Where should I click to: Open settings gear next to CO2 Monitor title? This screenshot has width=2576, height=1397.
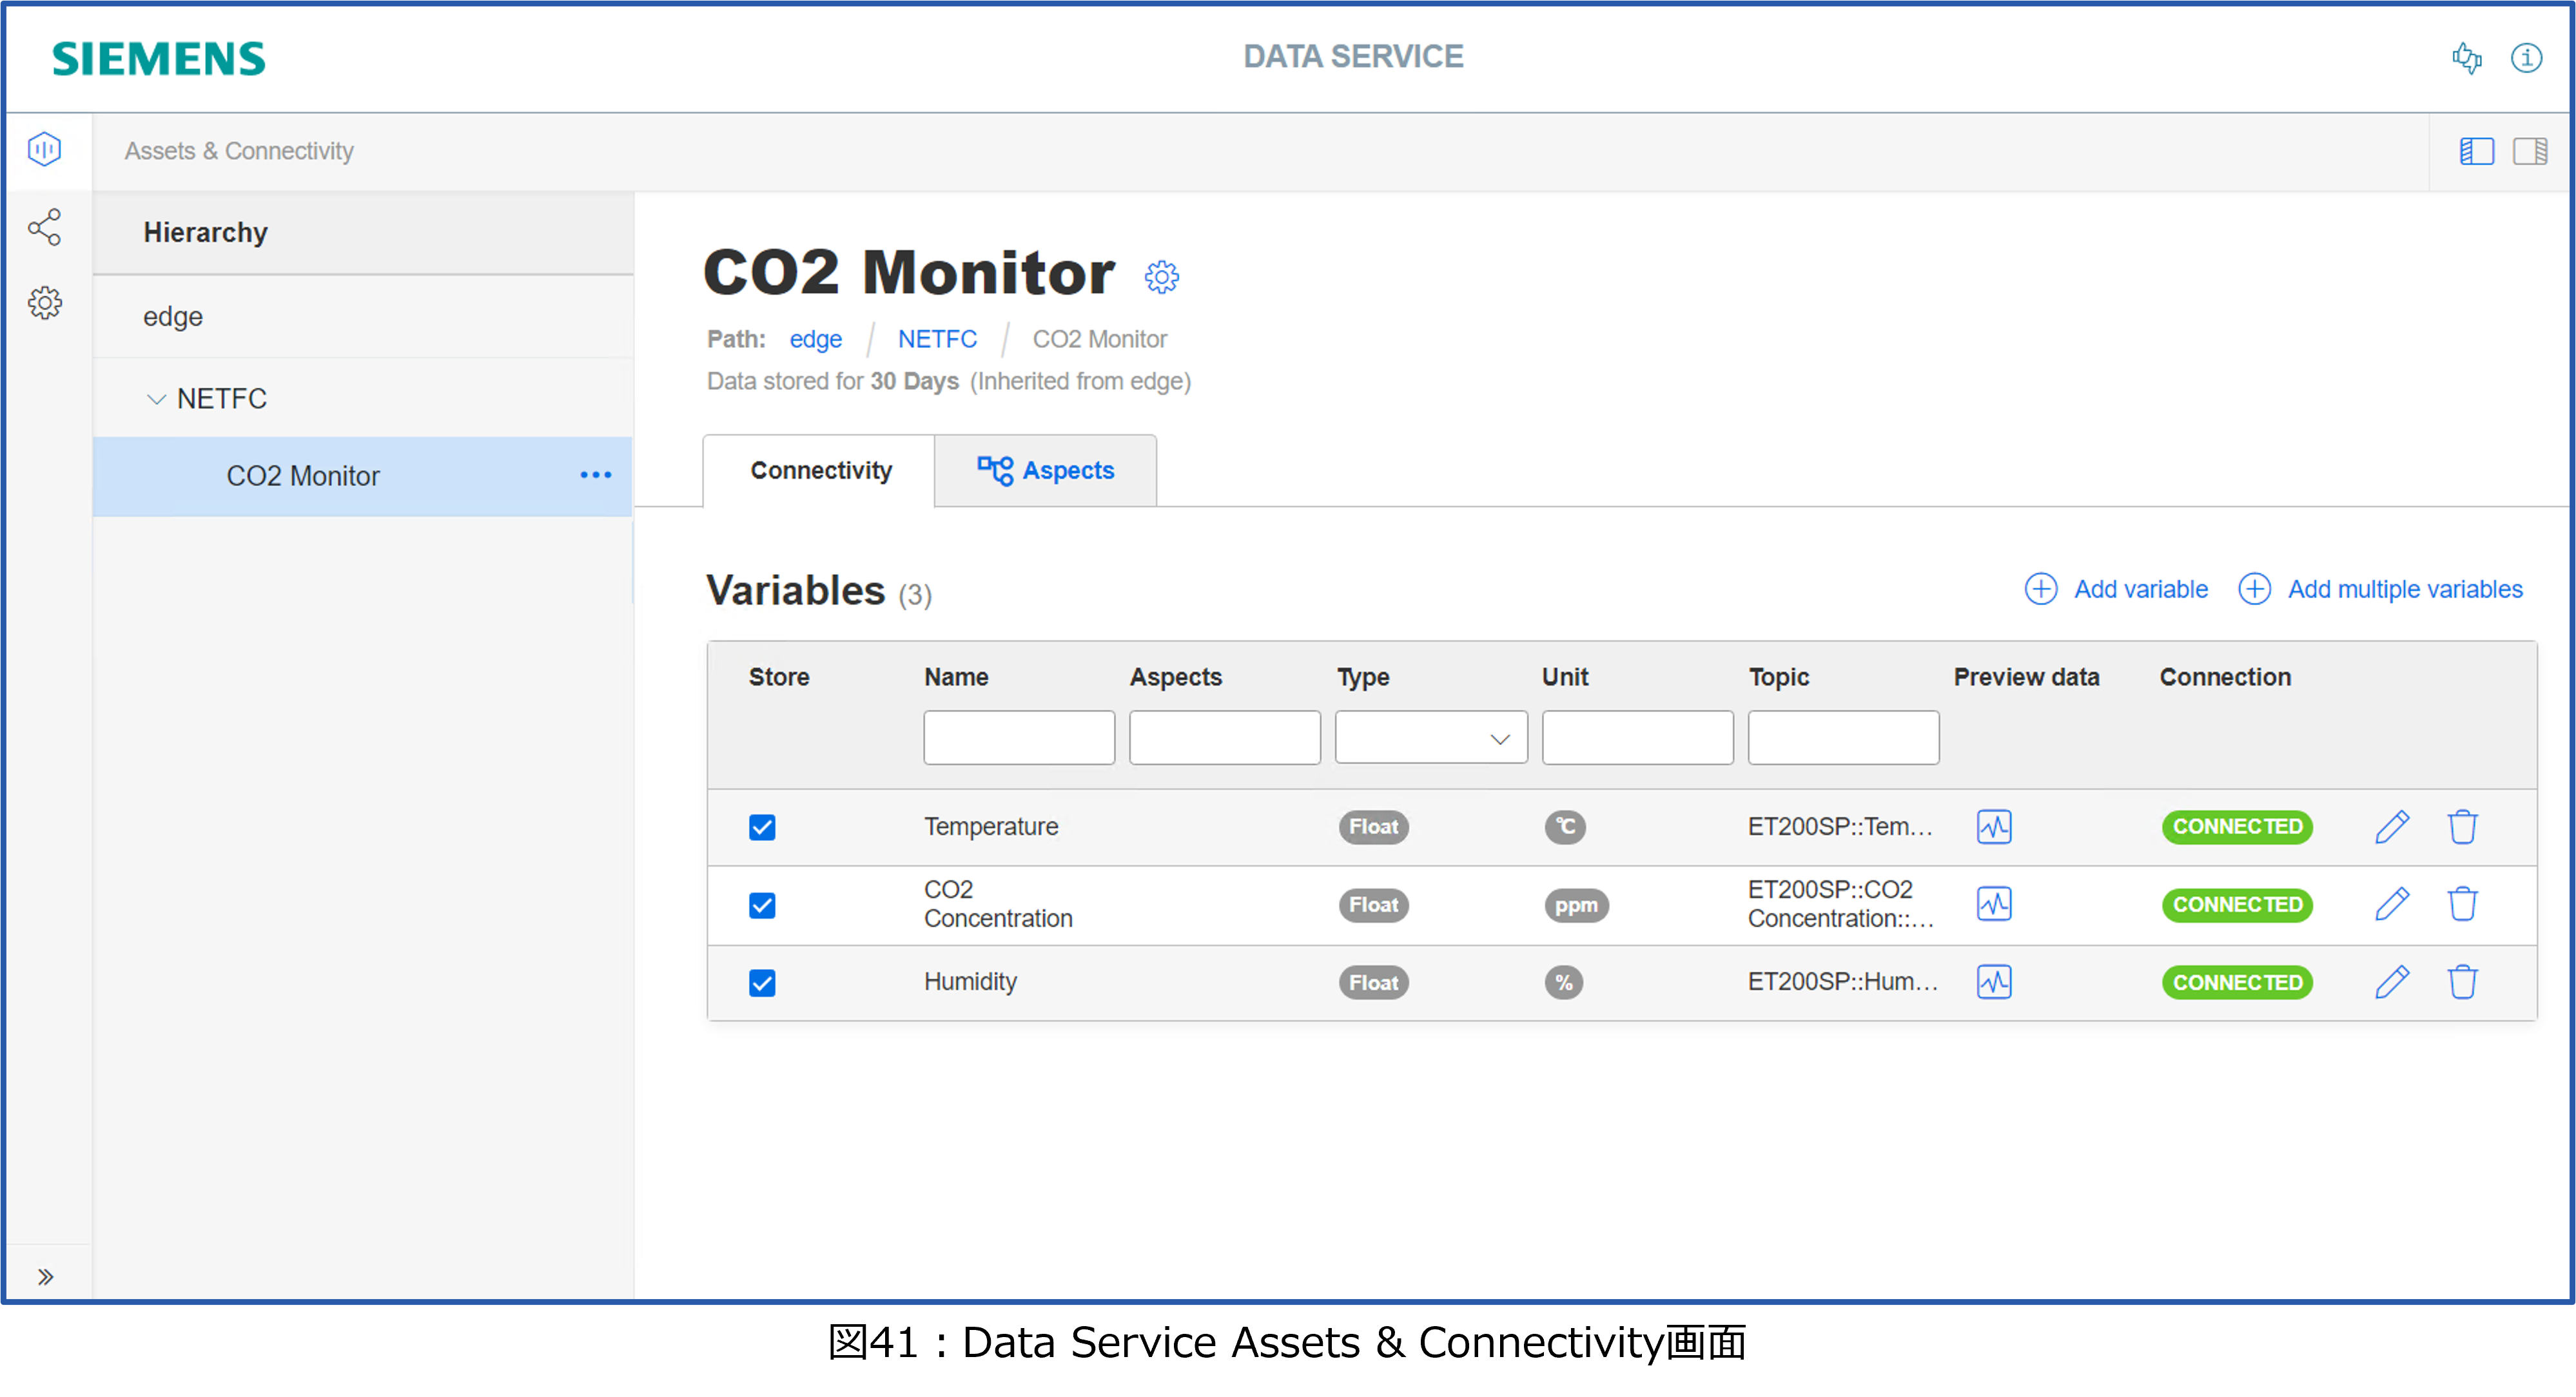point(1161,277)
